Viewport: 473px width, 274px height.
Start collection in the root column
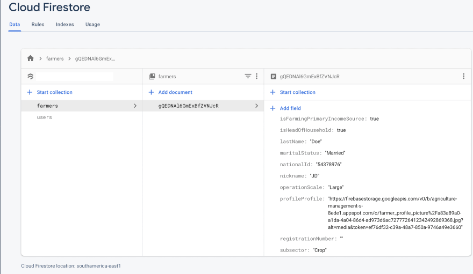(x=55, y=92)
